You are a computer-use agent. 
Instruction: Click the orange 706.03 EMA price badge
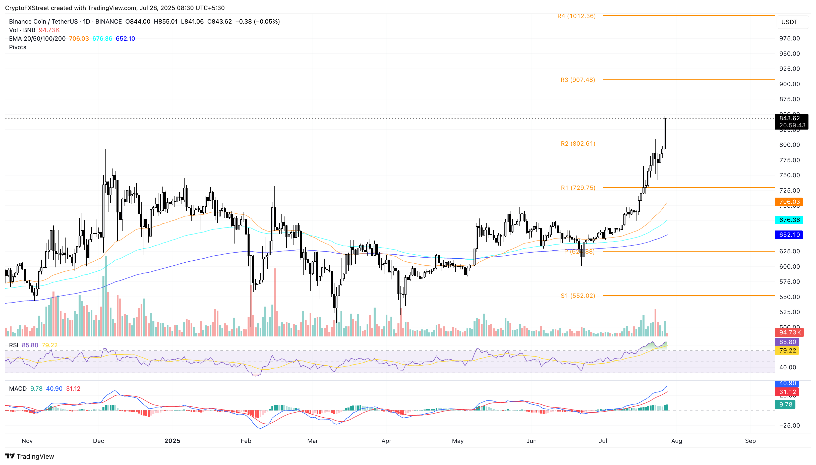pos(789,202)
